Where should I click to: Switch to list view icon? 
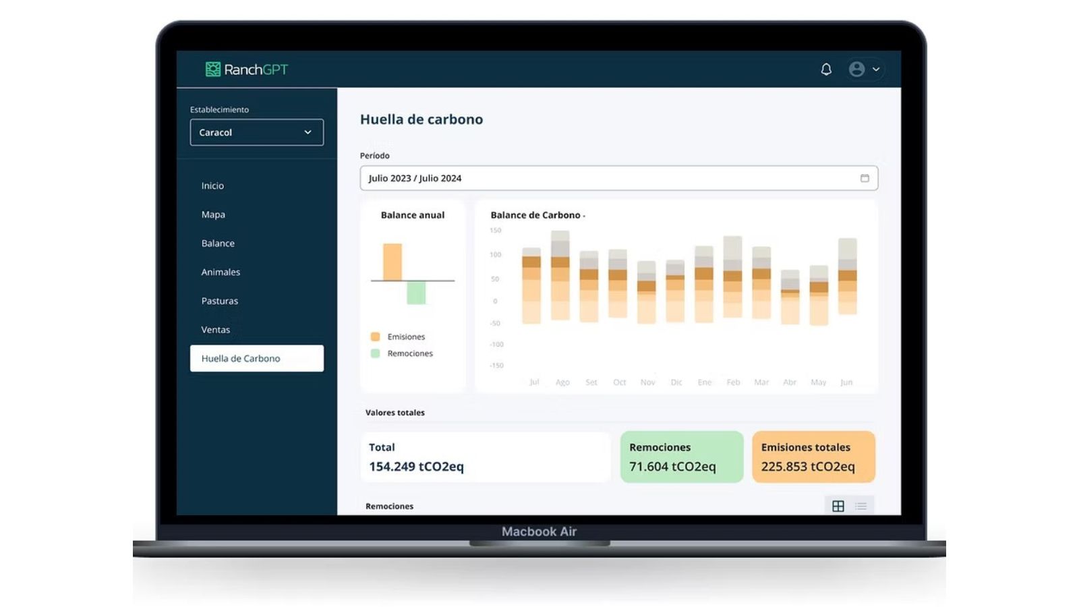click(861, 506)
